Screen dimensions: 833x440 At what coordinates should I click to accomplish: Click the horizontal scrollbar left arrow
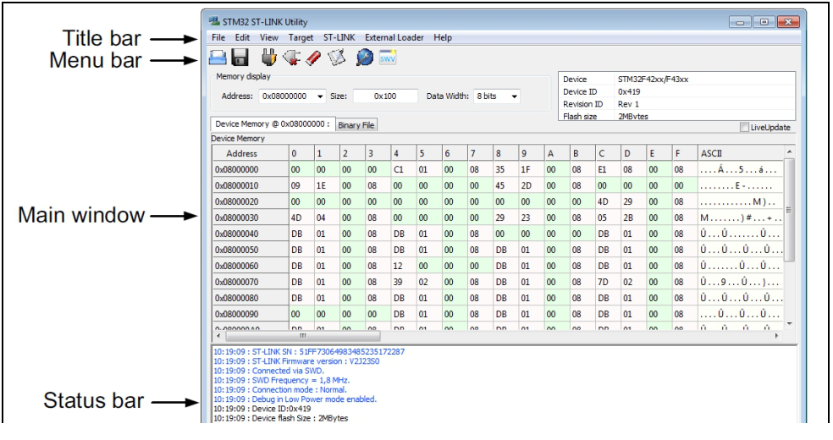219,335
